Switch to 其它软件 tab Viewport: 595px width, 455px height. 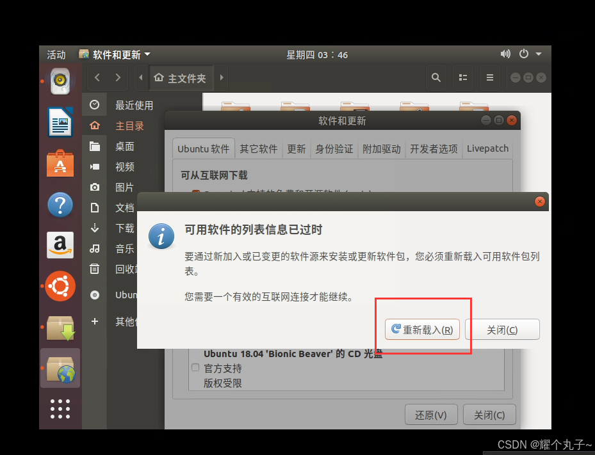[x=258, y=148]
